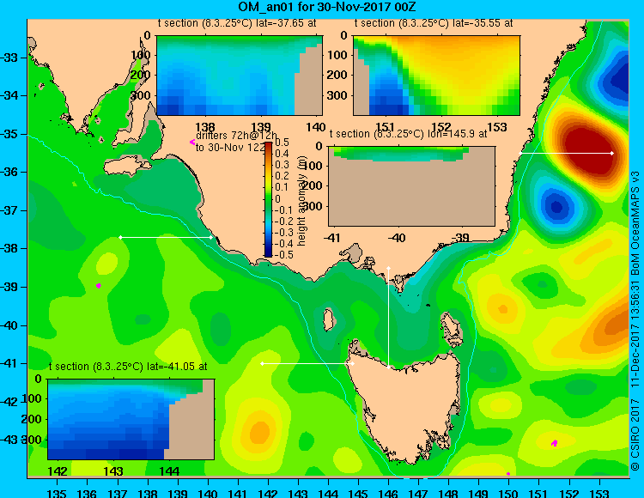Click the -36 latitude axis label
This screenshot has height=498, width=644.
pyautogui.click(x=9, y=172)
